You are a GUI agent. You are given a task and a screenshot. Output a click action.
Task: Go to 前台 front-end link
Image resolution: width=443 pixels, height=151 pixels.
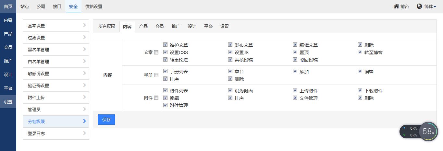pos(404,6)
